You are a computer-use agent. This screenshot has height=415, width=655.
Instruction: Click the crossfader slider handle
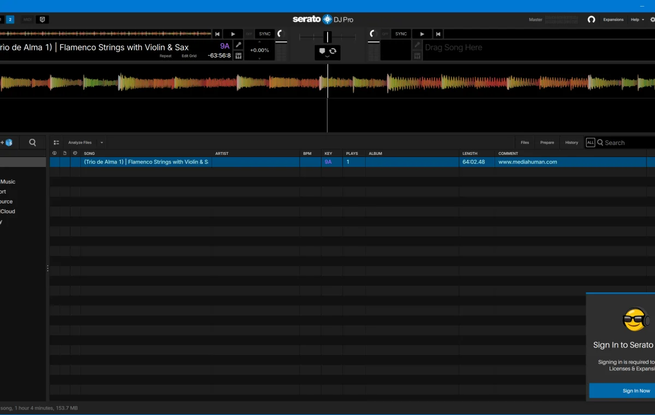[327, 37]
